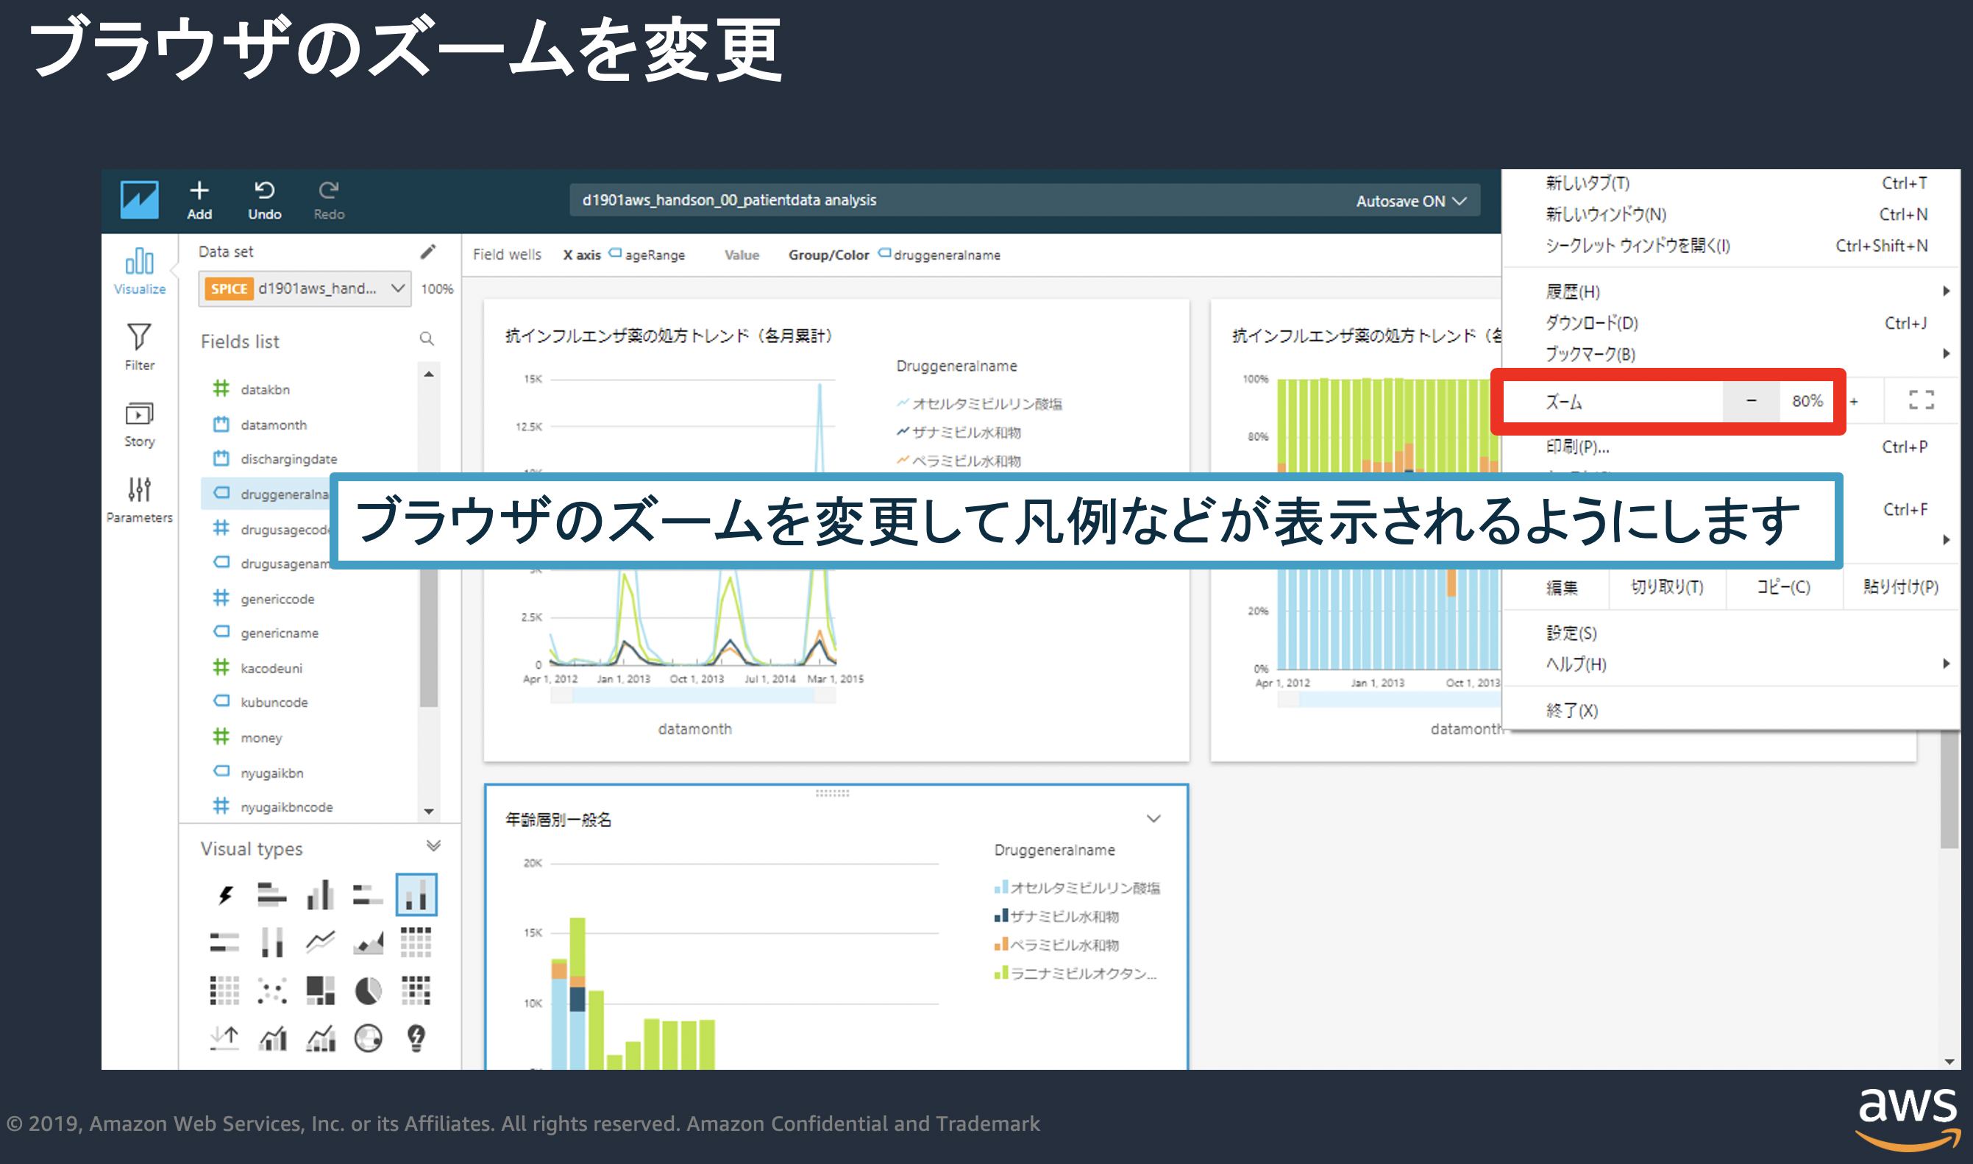The image size is (1973, 1164).
Task: Open the Group/Color druggeneralname field pill
Action: click(x=939, y=255)
